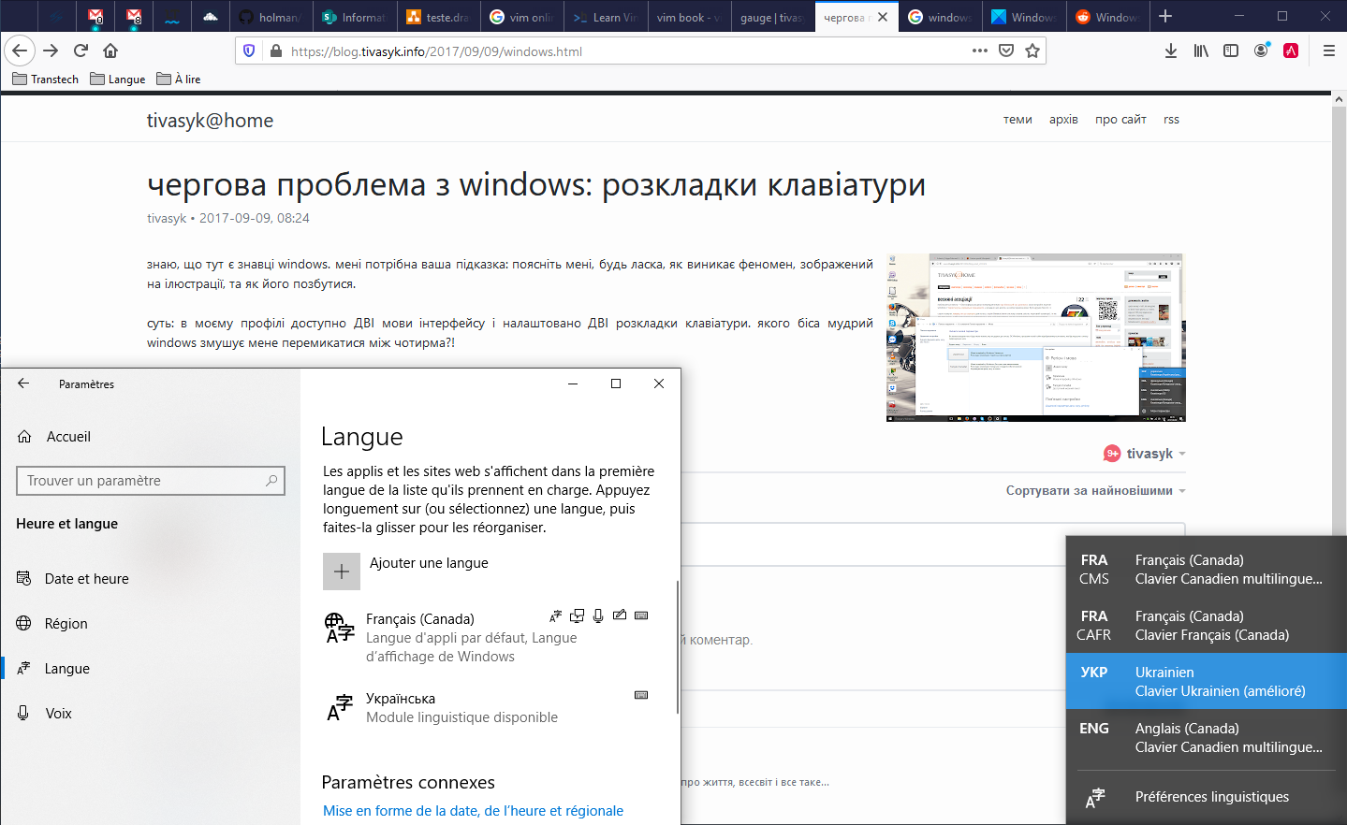Open the Transtech bookmarks folder
The width and height of the screenshot is (1347, 825).
pyautogui.click(x=46, y=80)
